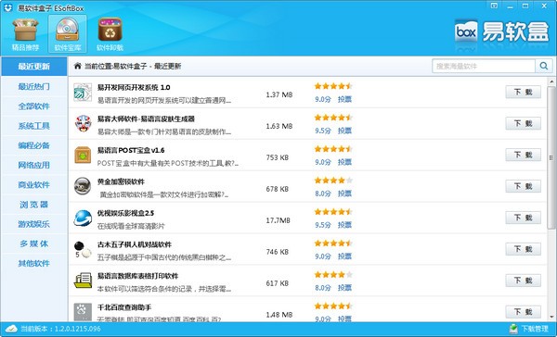Click the search magnifier icon
Viewport: 557px width, 337px height.
tap(543, 66)
